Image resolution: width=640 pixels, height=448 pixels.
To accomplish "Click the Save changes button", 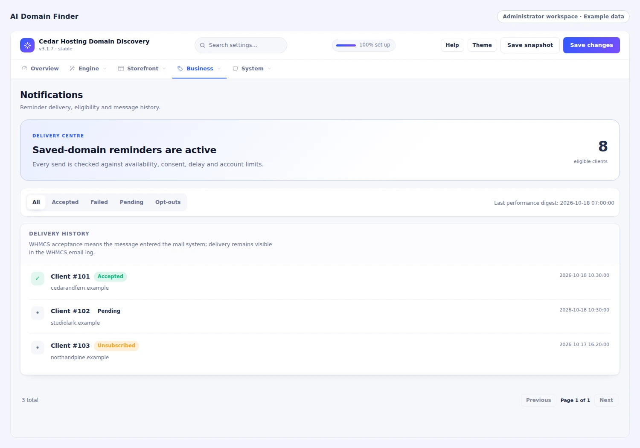I will (x=591, y=45).
